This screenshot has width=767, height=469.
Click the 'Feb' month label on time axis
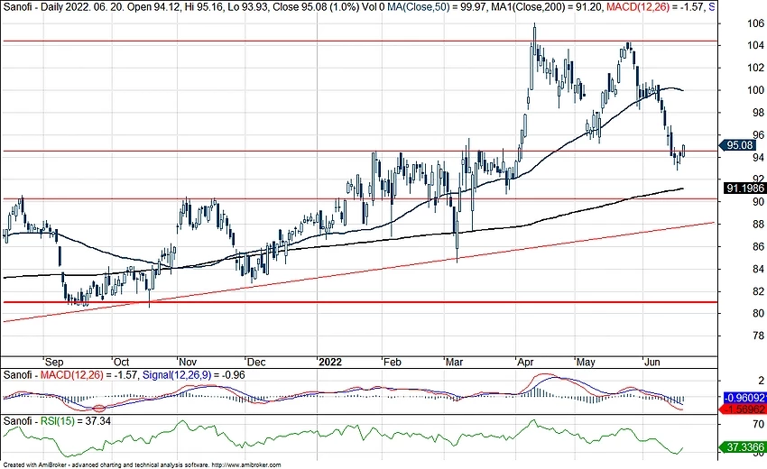(392, 362)
